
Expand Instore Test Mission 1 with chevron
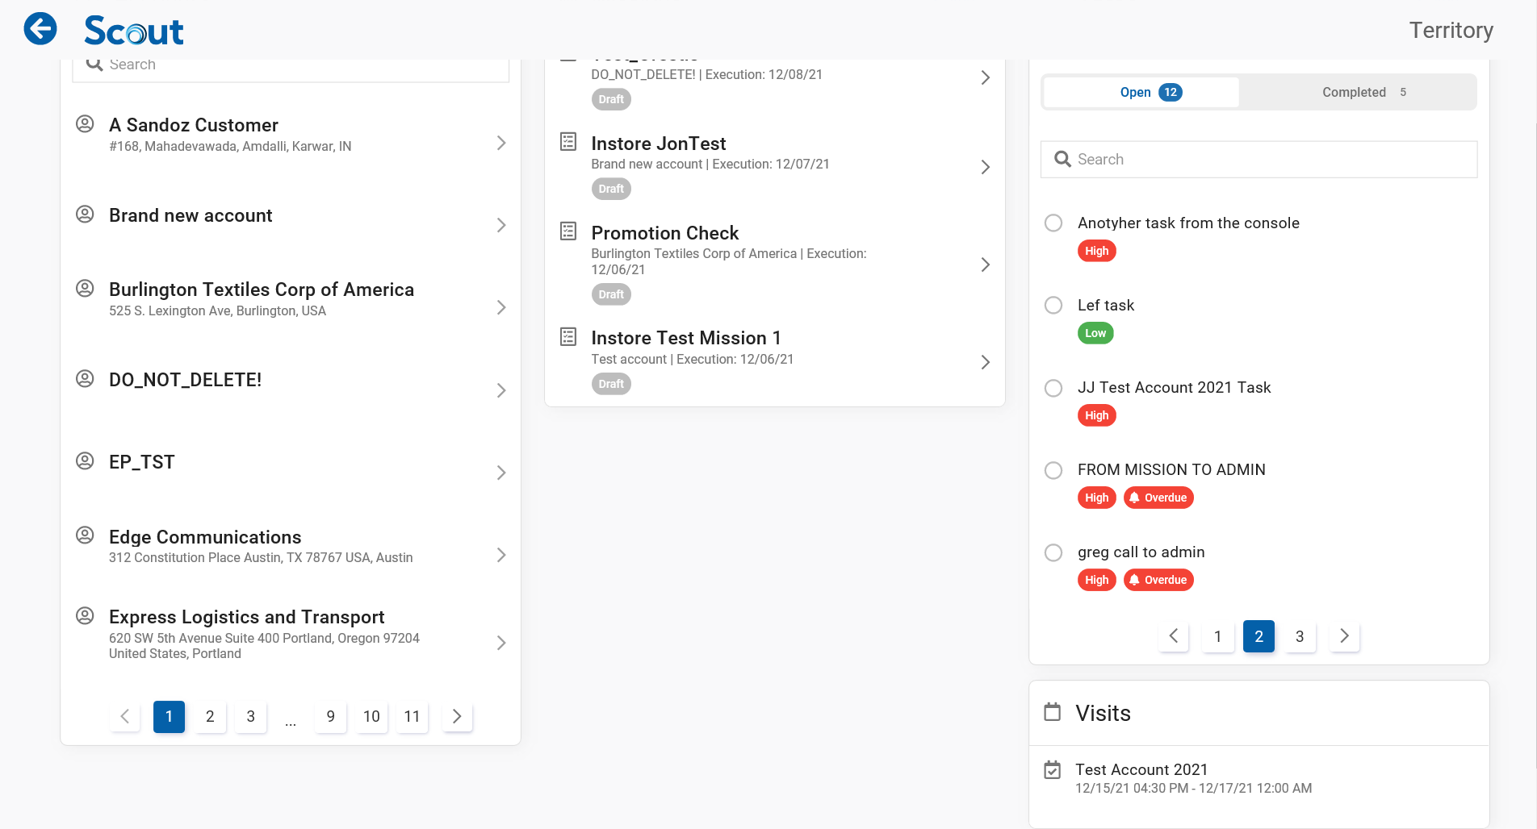(x=985, y=362)
